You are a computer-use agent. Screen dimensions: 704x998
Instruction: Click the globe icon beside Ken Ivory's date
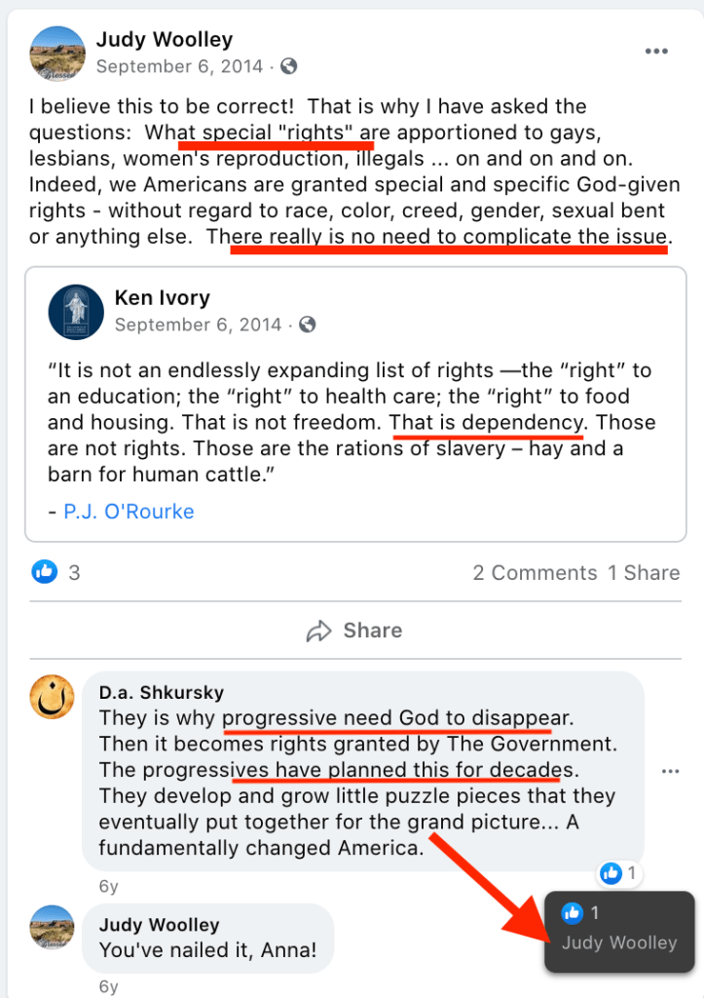[x=308, y=325]
